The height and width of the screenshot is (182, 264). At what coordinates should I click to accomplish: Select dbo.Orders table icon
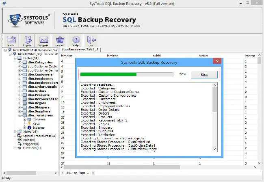click(x=25, y=91)
